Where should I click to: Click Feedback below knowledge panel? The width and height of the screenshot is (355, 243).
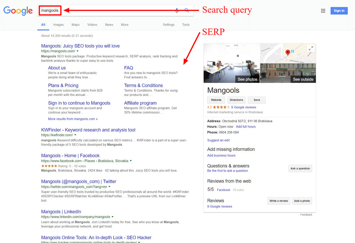(306, 215)
